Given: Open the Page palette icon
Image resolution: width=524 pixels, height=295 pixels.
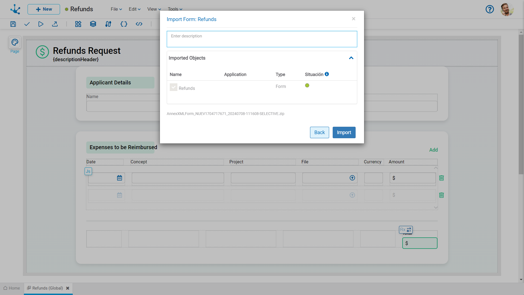Looking at the screenshot, I should click(x=15, y=42).
